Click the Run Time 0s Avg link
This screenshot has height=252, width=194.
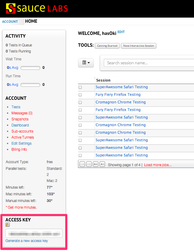[12, 85]
